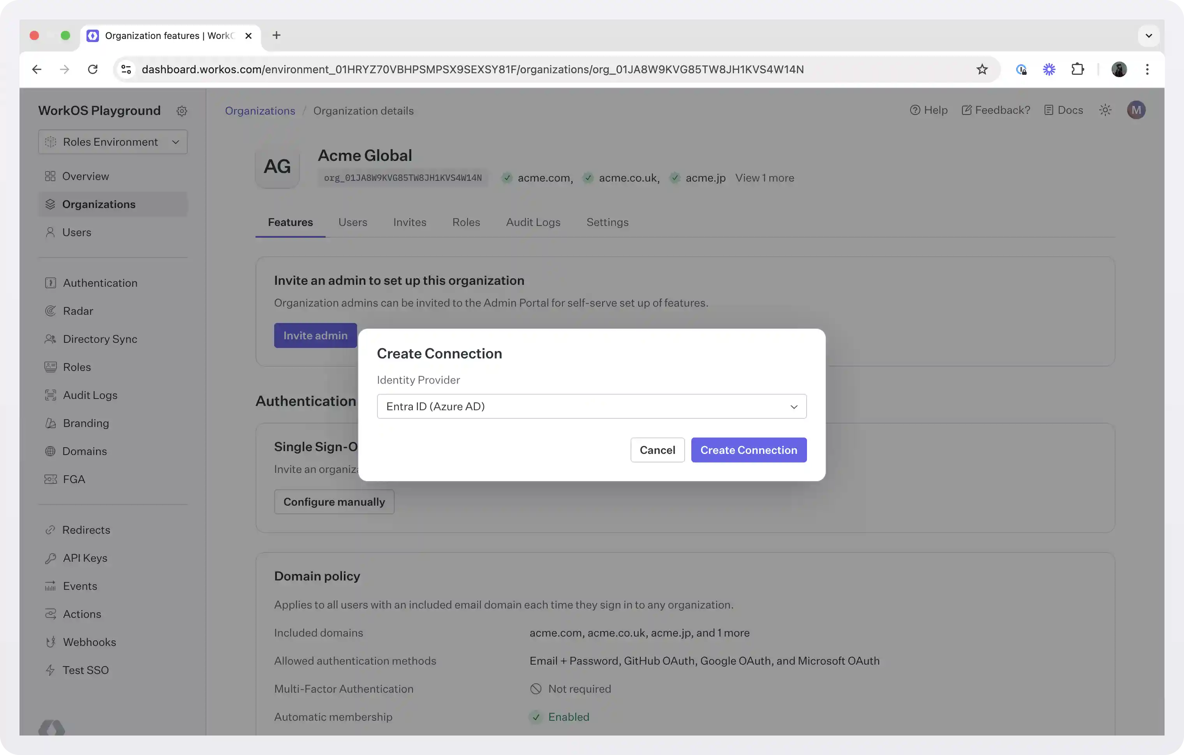Open Chrome three-dot menu
The height and width of the screenshot is (755, 1184).
click(1147, 69)
